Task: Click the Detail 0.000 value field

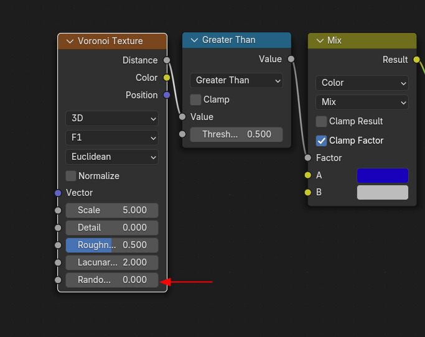Action: (x=112, y=228)
